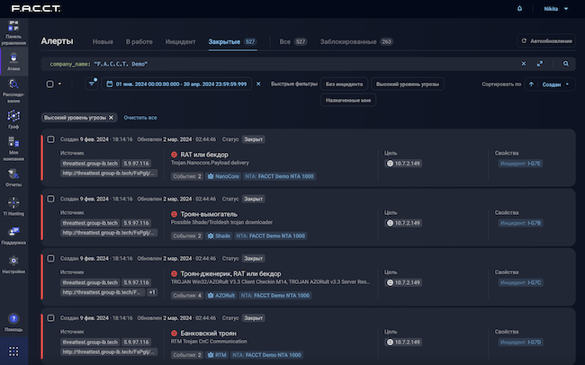Click the F.A.C.C.T. logo
Image resolution: width=585 pixels, height=365 pixels.
coord(36,9)
